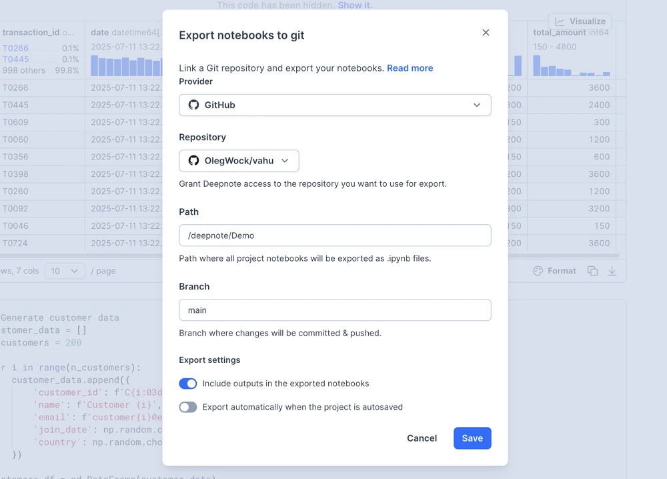This screenshot has width=667, height=479.
Task: Click the 998 others summary text
Action: coord(24,70)
